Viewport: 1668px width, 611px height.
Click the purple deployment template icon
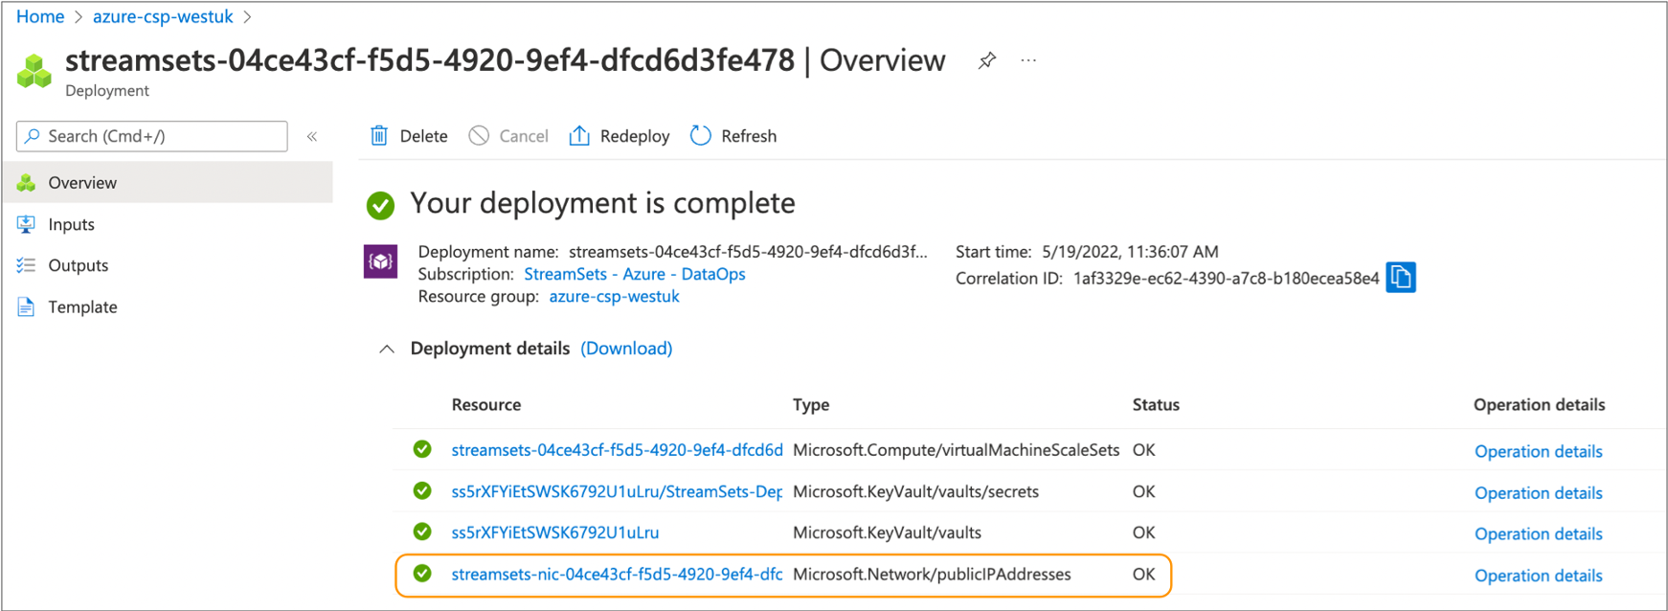pyautogui.click(x=380, y=261)
